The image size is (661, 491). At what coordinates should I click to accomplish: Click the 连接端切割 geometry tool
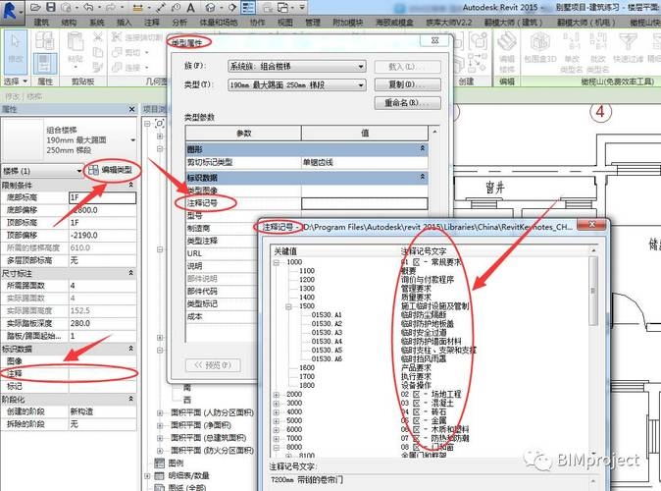(137, 38)
